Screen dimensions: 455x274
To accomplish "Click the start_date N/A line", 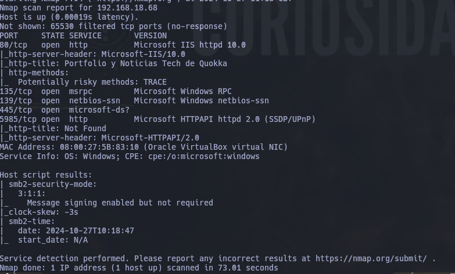I will click(44, 240).
